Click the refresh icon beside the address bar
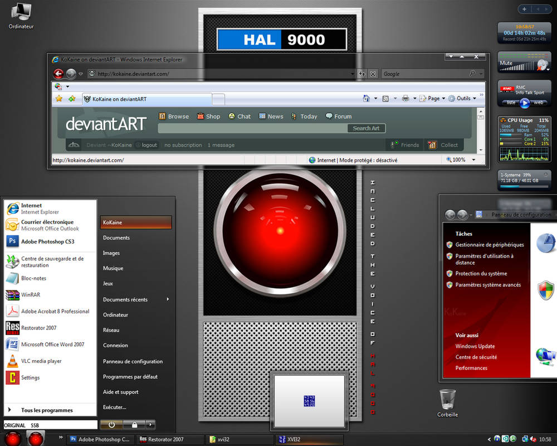The height and width of the screenshot is (446, 557). pyautogui.click(x=362, y=74)
